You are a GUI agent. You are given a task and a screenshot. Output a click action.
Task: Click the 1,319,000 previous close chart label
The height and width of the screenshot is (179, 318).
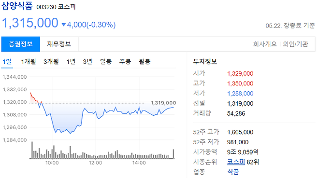tap(163, 103)
